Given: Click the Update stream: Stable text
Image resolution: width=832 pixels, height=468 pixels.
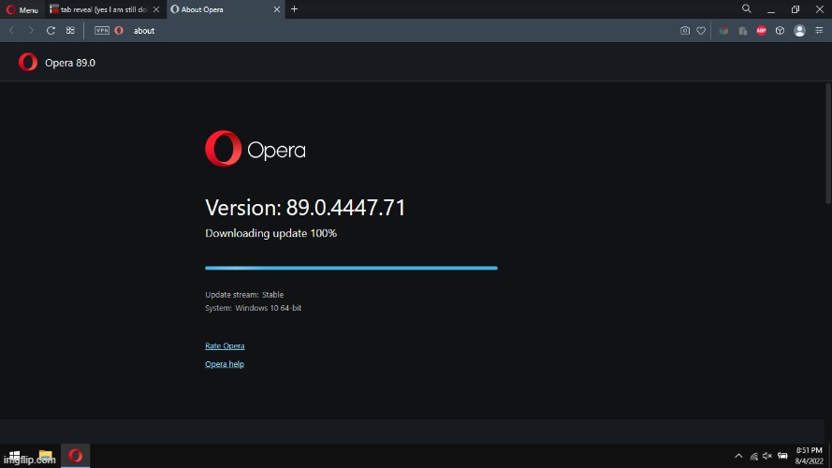Looking at the screenshot, I should [x=244, y=295].
